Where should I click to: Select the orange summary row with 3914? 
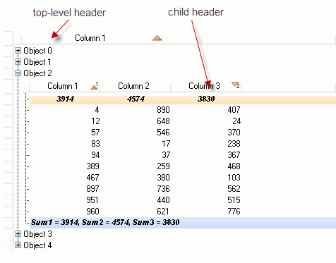[183, 99]
